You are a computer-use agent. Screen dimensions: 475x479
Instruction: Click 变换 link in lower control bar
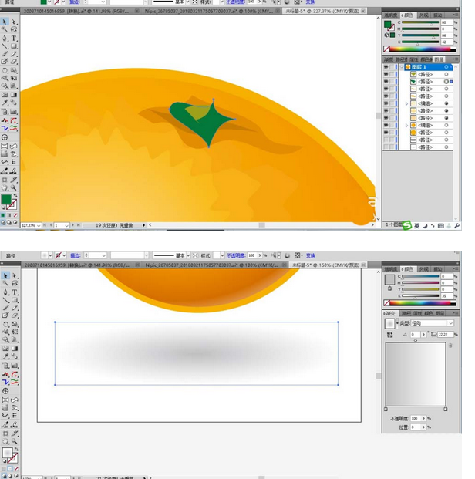pyautogui.click(x=310, y=255)
